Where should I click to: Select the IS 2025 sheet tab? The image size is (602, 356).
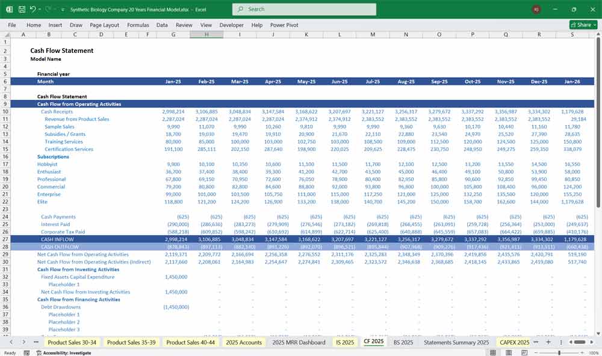[344, 342]
